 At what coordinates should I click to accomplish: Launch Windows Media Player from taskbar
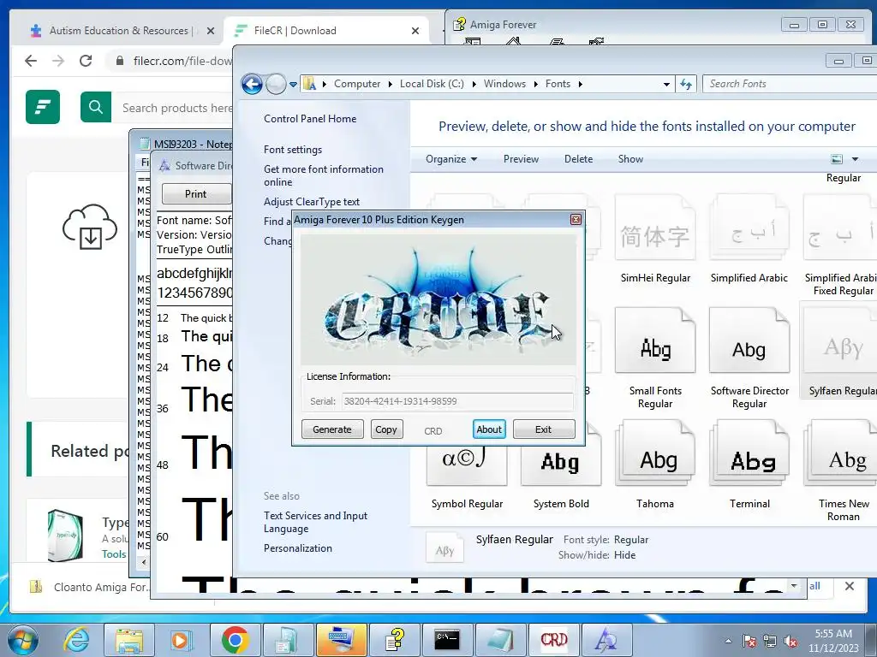coord(181,640)
